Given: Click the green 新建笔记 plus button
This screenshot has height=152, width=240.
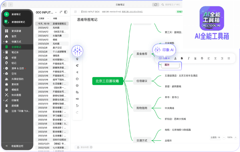Looking at the screenshot, I should point(6,14).
